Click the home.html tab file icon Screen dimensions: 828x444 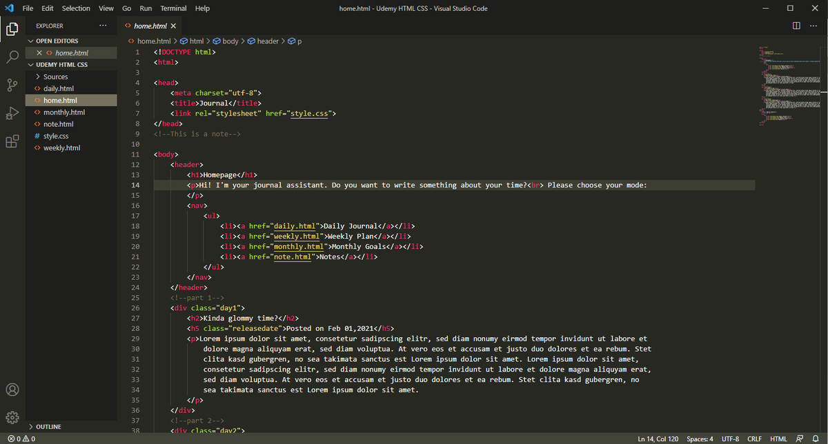coord(128,26)
